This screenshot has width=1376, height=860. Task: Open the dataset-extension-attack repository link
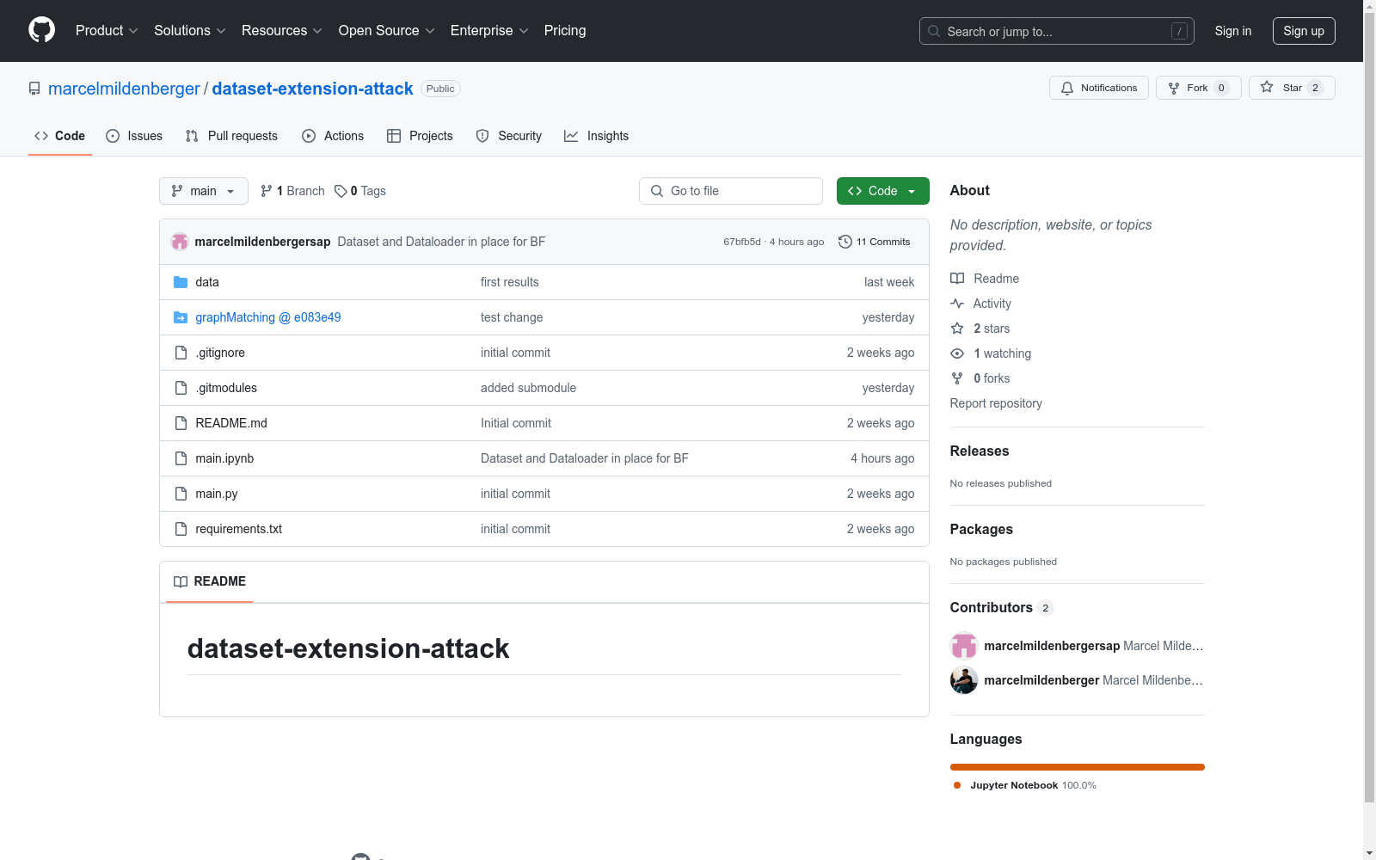(x=312, y=89)
